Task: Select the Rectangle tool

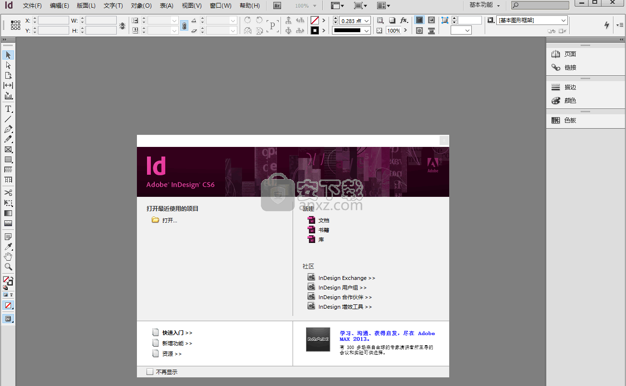Action: (8, 159)
